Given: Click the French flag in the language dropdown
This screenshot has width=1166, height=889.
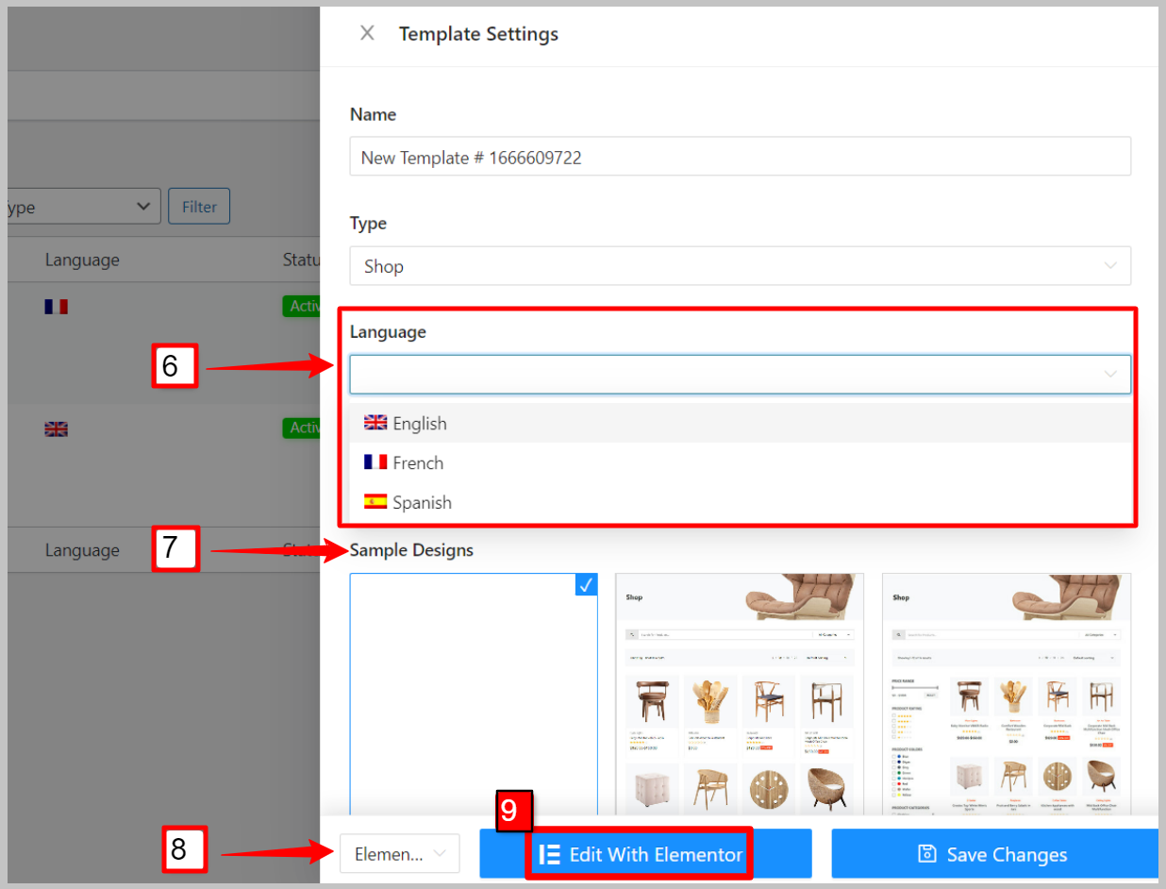Looking at the screenshot, I should 375,462.
